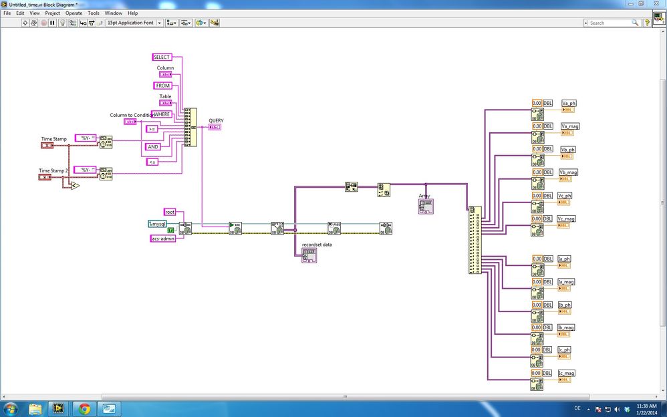Select the SELECT string constant
The width and height of the screenshot is (667, 417).
(x=162, y=57)
